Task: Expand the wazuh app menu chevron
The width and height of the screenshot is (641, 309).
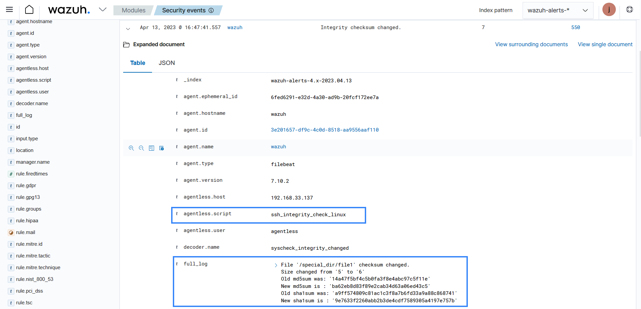Action: coord(103,10)
